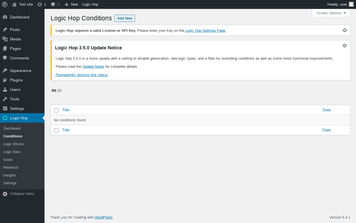Sort by Title in table footer
This screenshot has height=223, width=356.
click(x=66, y=130)
